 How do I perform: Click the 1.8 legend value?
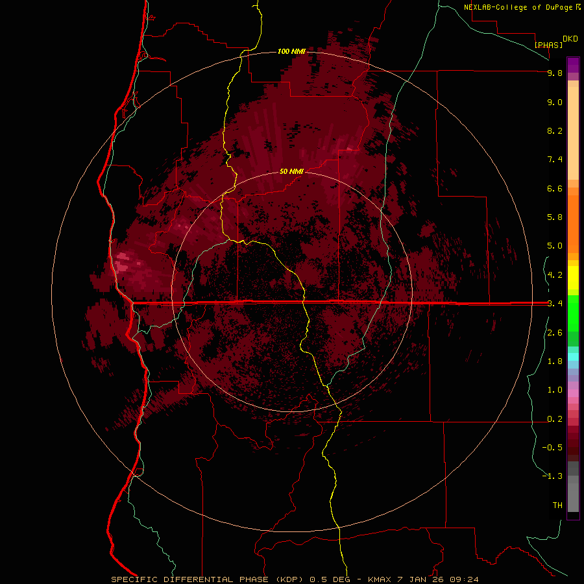click(555, 361)
